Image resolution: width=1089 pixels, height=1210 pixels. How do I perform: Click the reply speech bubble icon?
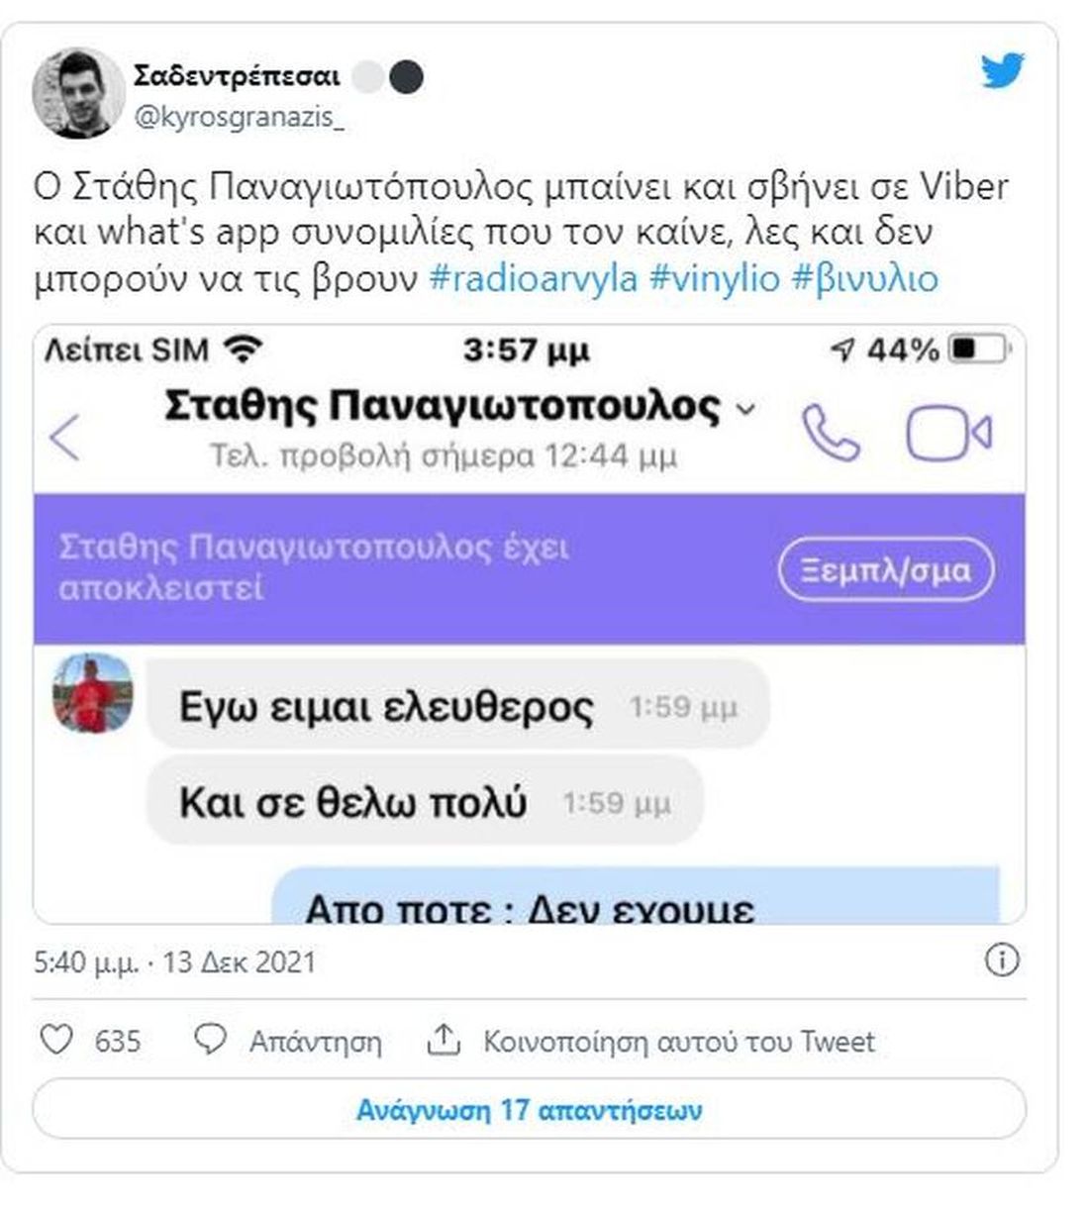click(x=210, y=1040)
